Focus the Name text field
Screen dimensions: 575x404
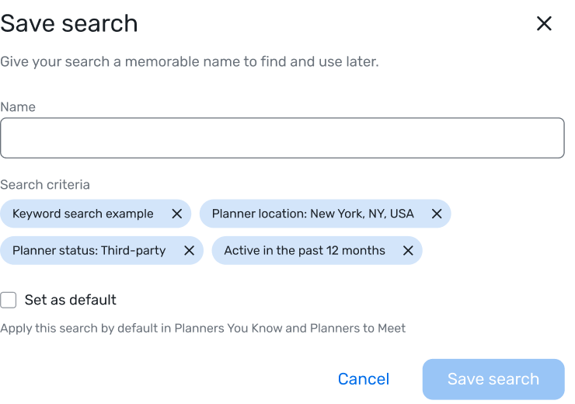(282, 138)
